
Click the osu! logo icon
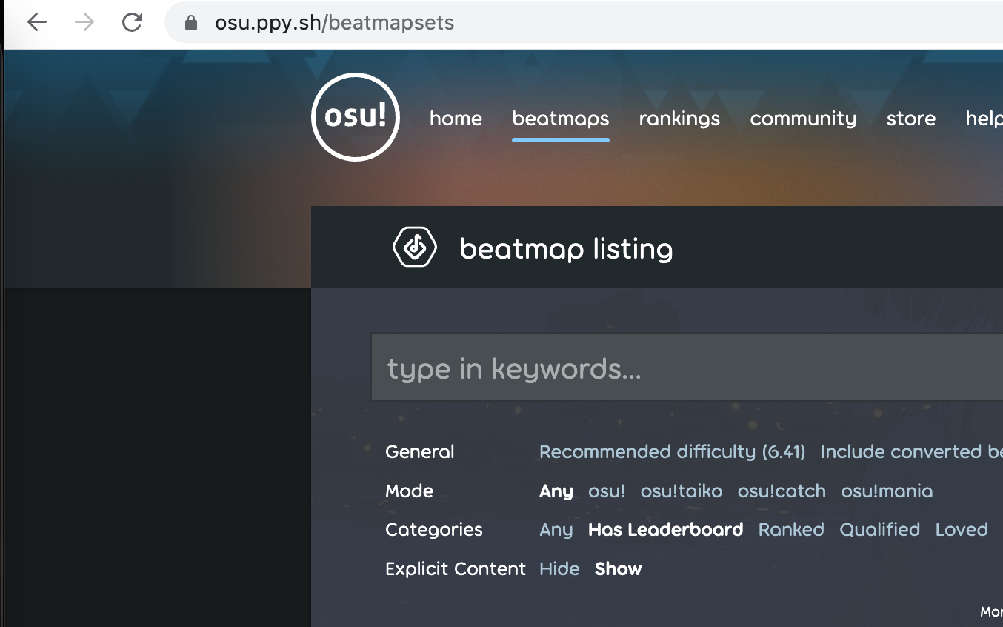click(355, 118)
